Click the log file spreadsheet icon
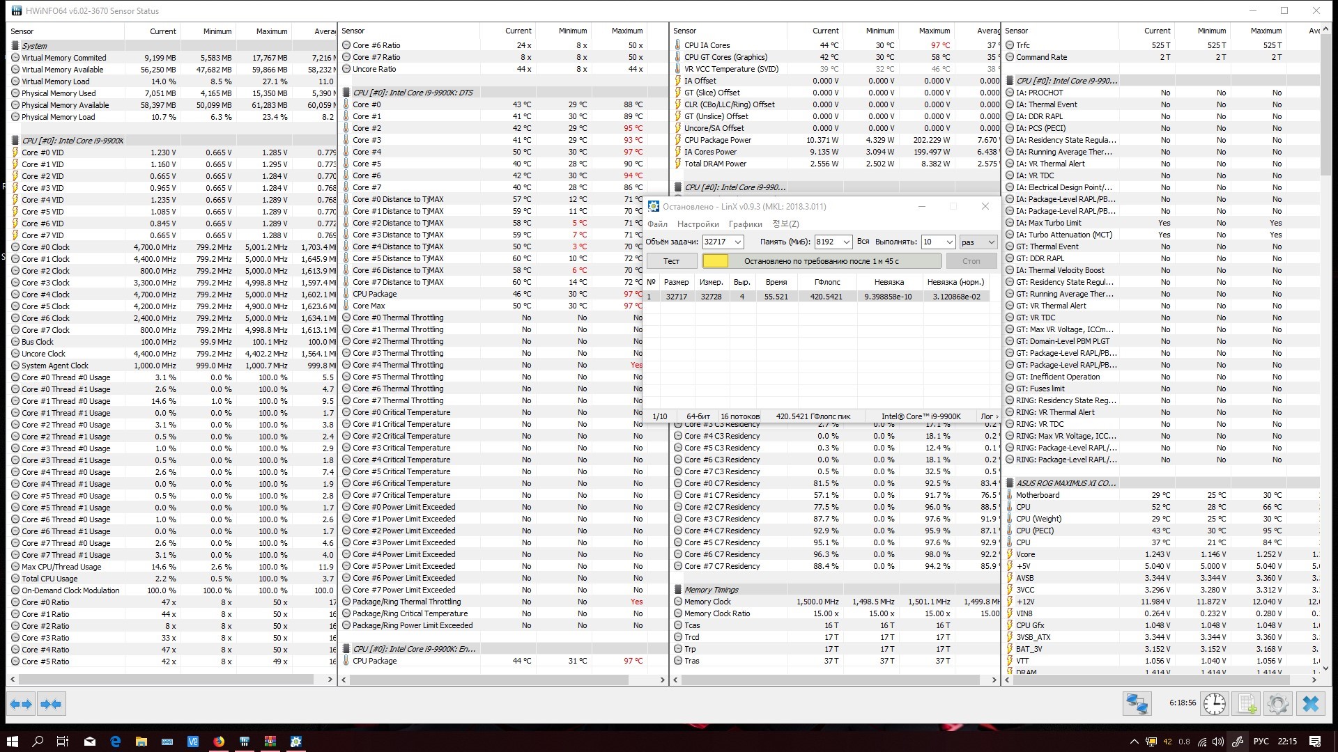This screenshot has width=1338, height=752. tap(1246, 704)
